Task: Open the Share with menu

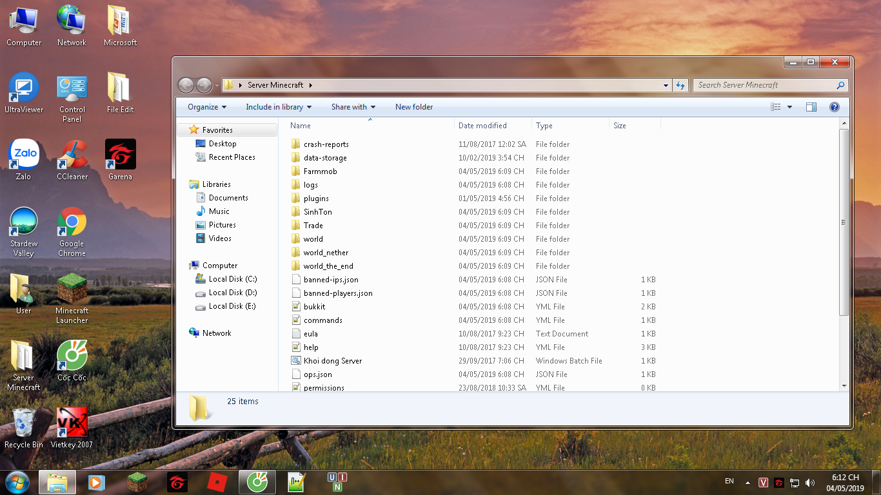Action: (x=353, y=107)
